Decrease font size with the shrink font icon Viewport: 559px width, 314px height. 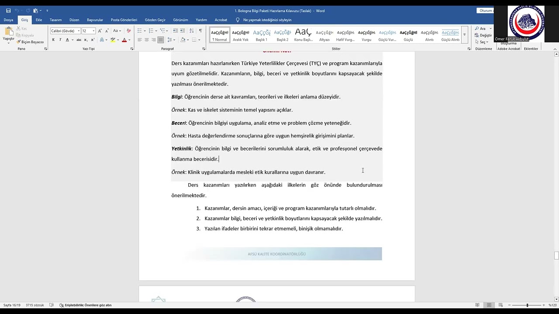[x=107, y=31]
